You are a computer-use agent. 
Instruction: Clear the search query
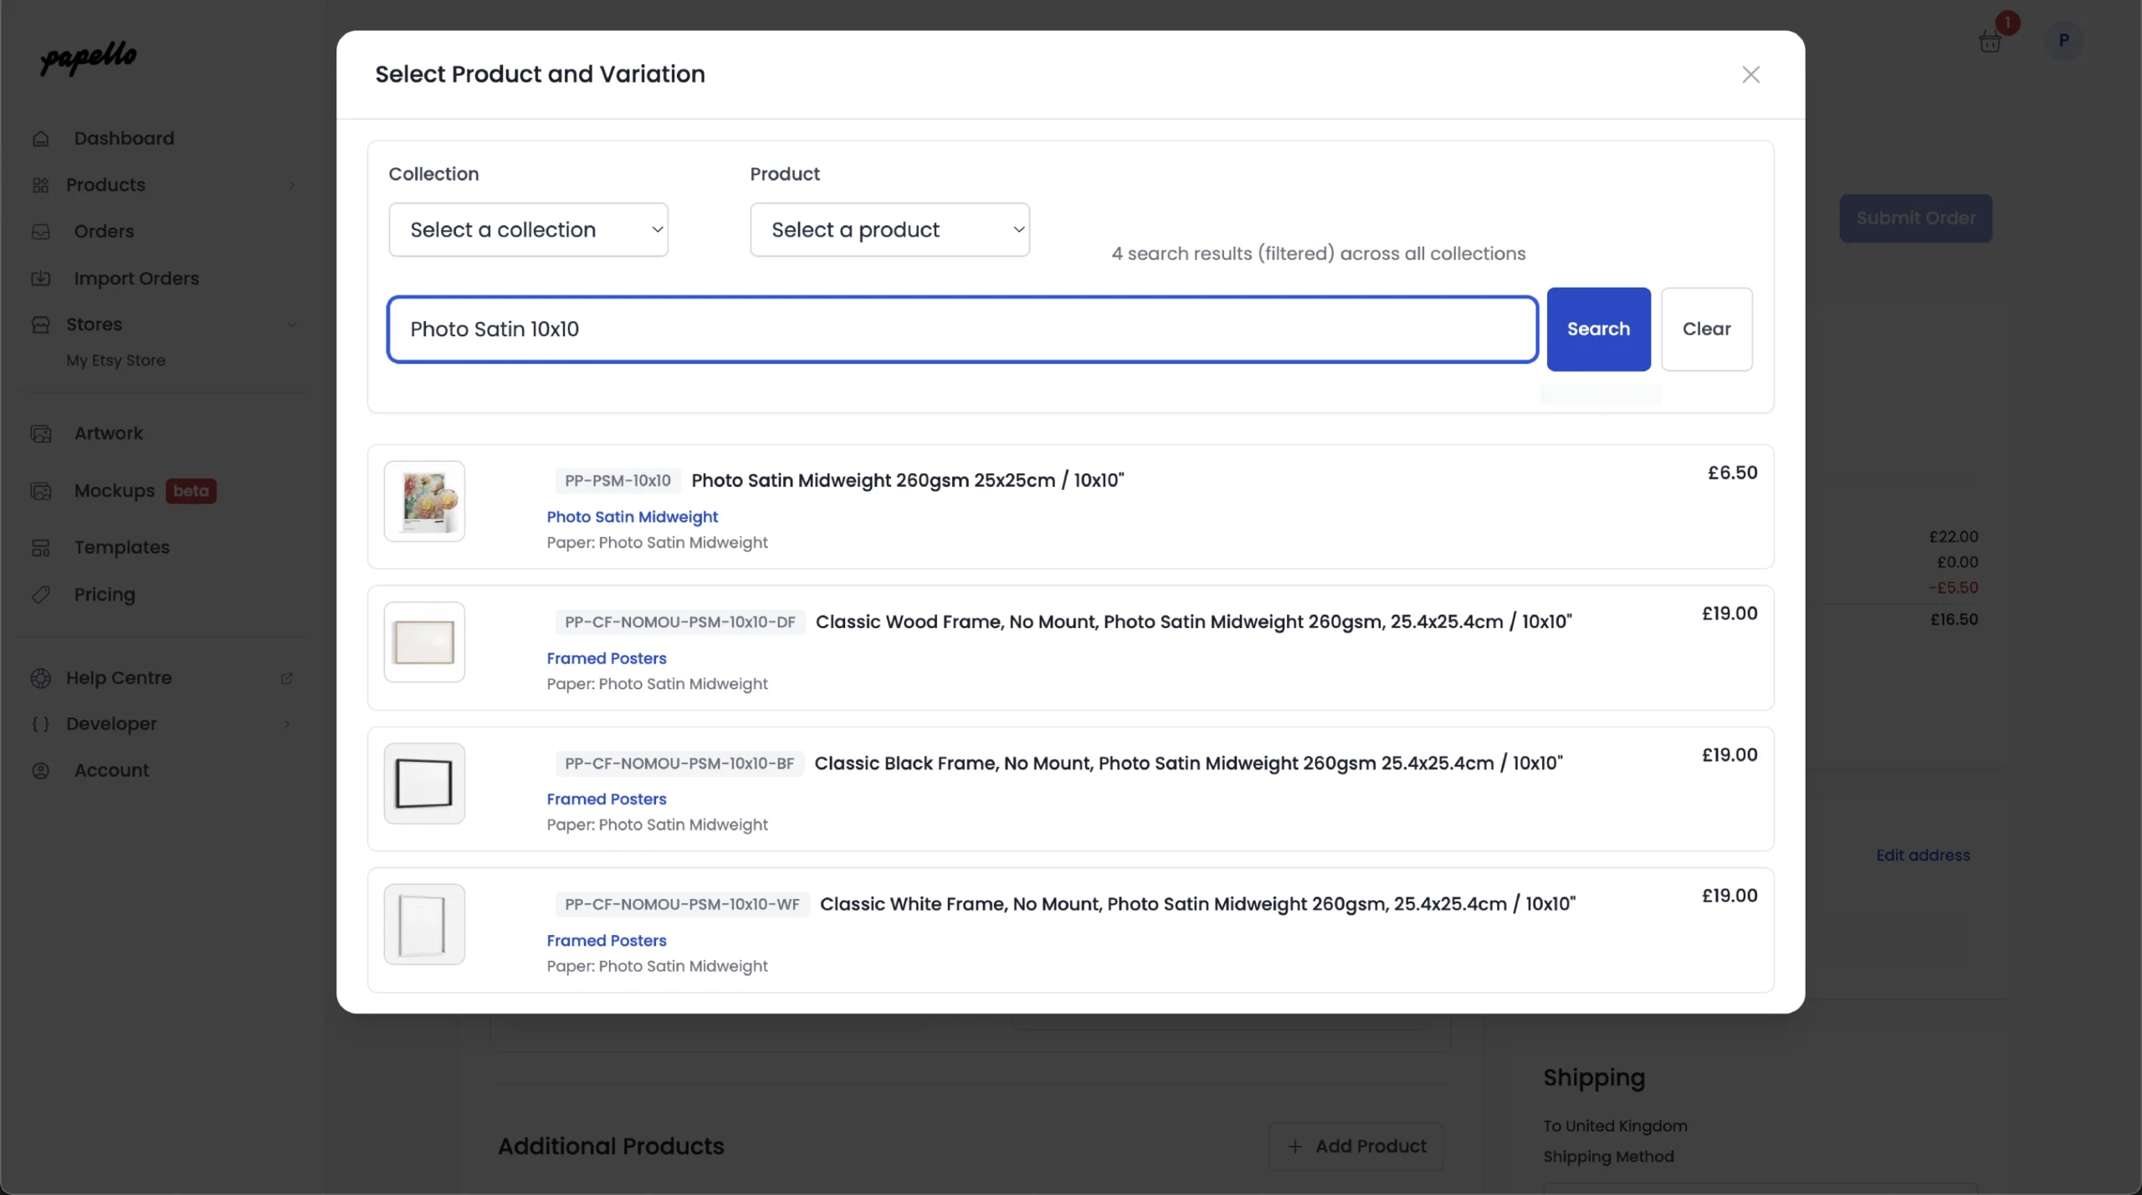click(x=1705, y=329)
